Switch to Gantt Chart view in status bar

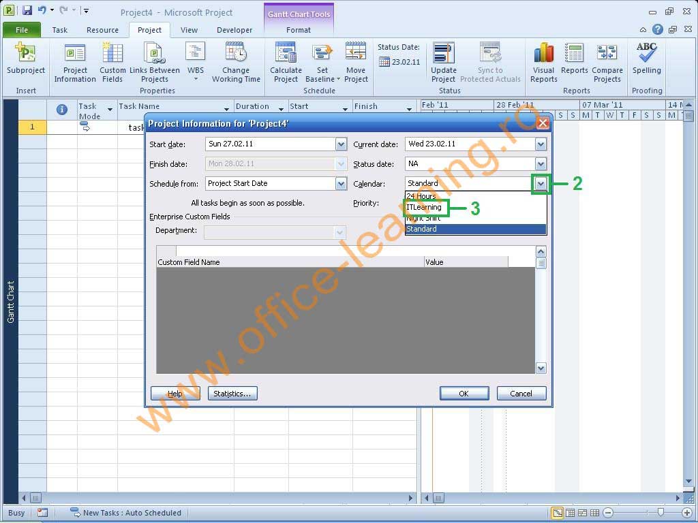(557, 513)
